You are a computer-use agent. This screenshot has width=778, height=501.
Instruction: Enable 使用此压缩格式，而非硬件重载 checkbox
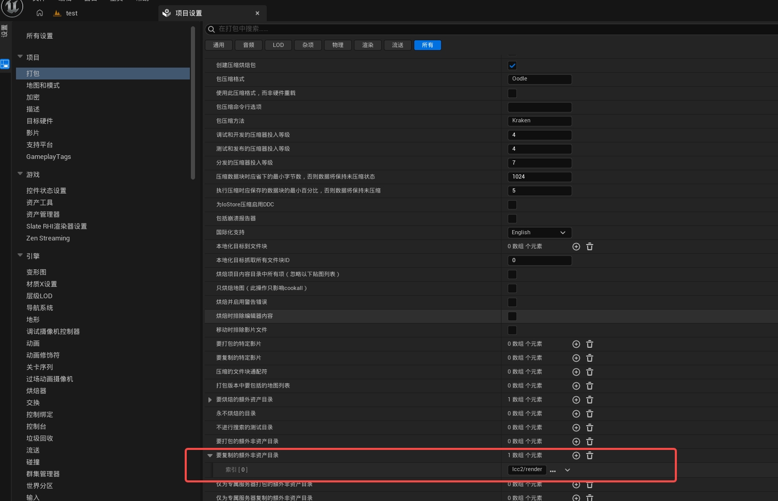coord(512,93)
